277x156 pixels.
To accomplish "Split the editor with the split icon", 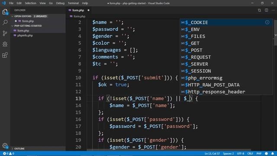I will [x=266, y=10].
